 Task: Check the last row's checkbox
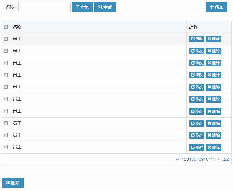click(x=6, y=147)
